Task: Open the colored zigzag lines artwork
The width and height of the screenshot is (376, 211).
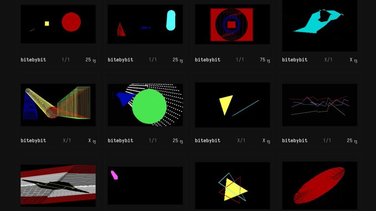Action: pos(320,105)
